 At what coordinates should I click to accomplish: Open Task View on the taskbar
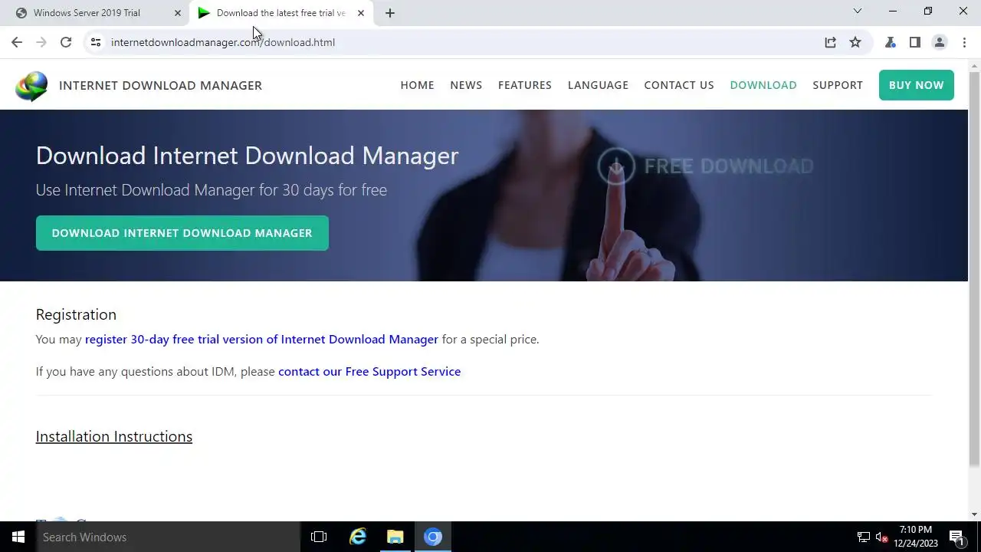click(x=319, y=537)
